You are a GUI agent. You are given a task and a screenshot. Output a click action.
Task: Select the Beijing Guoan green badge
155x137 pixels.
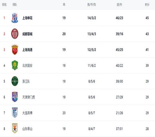pos(15,65)
